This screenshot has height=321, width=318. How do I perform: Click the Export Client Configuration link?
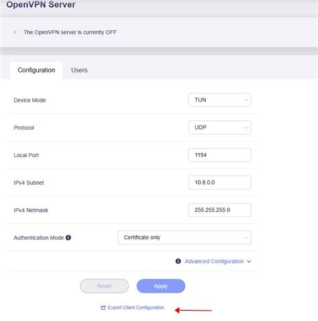click(x=136, y=308)
